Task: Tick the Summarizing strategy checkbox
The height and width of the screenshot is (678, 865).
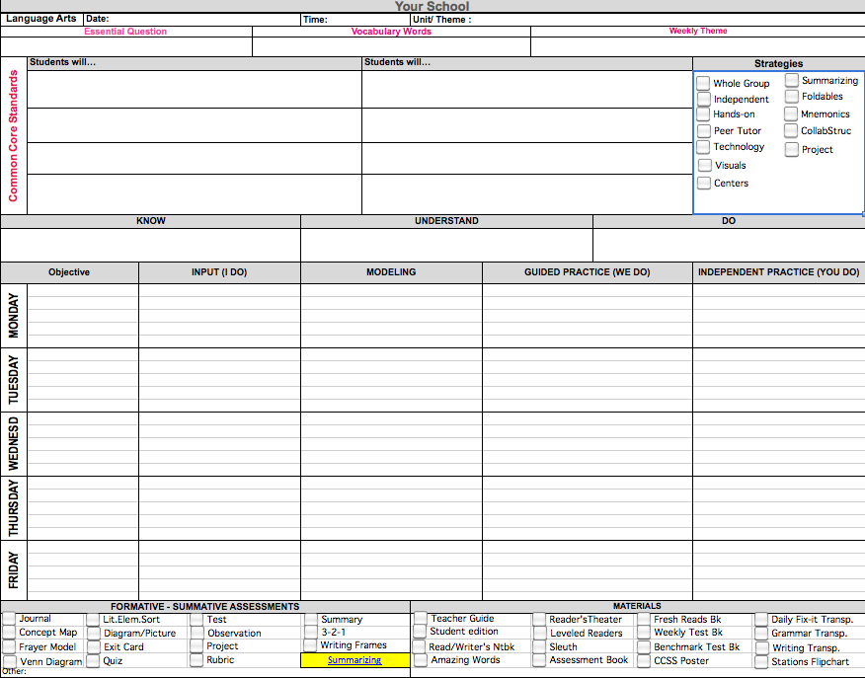Action: pos(792,80)
